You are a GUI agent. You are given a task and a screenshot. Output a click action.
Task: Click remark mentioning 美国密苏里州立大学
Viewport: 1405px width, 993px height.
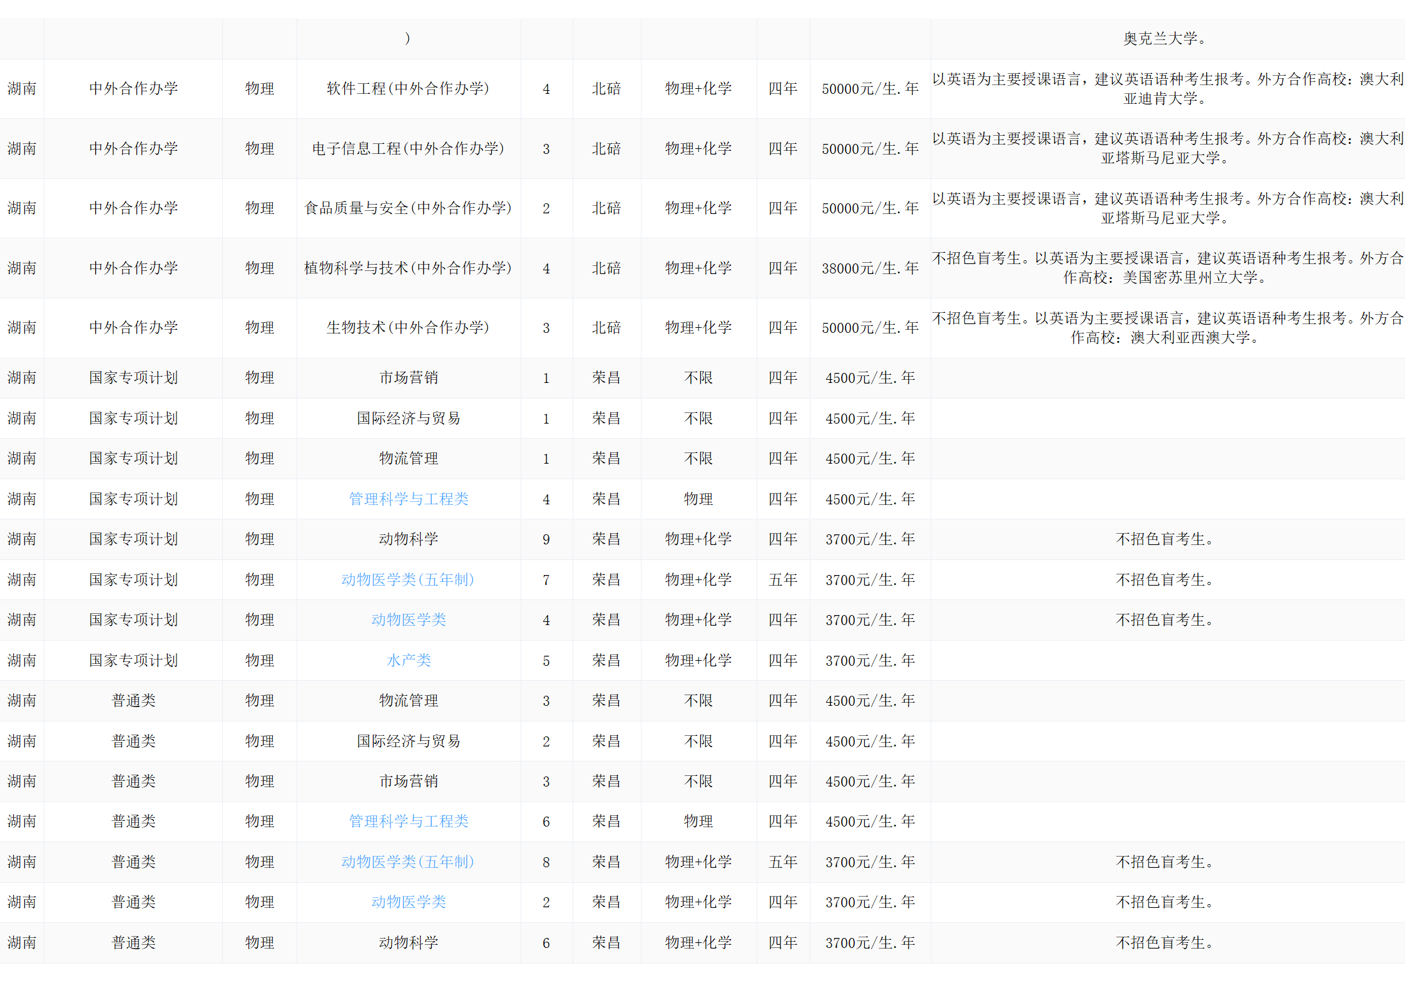(x=1167, y=268)
